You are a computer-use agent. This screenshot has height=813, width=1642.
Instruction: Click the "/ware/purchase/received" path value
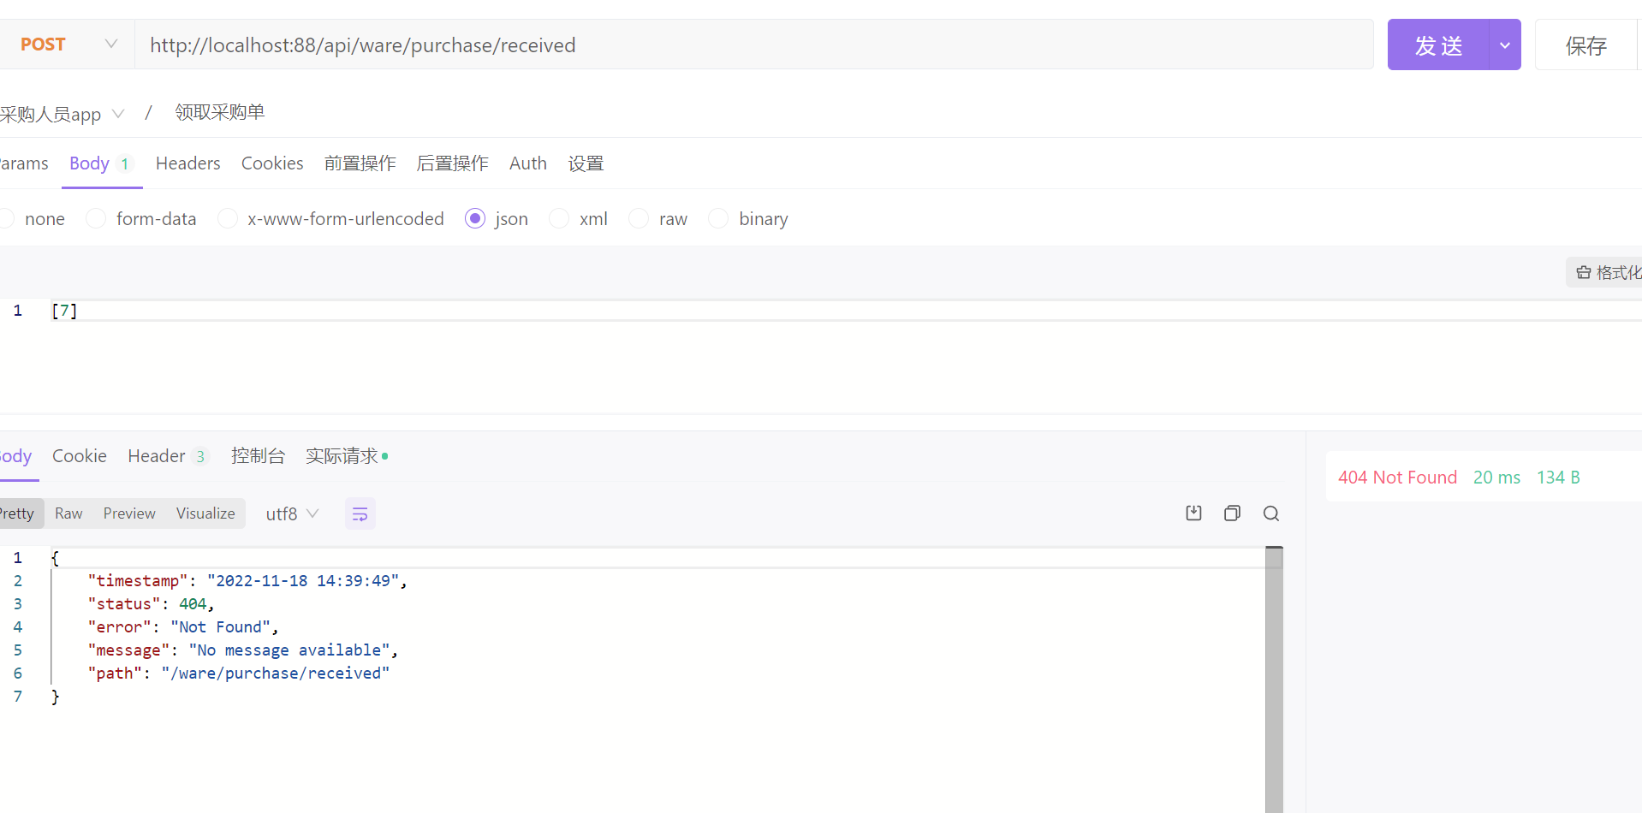point(276,674)
